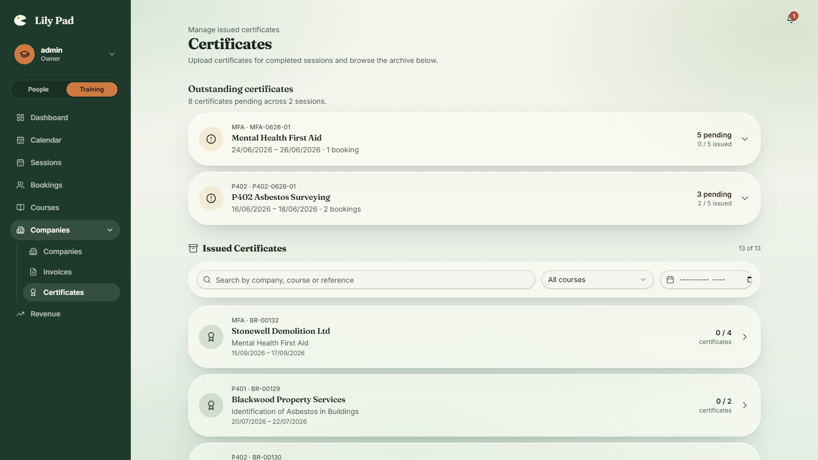Click the Courses book icon
The height and width of the screenshot is (460, 818).
click(x=20, y=208)
